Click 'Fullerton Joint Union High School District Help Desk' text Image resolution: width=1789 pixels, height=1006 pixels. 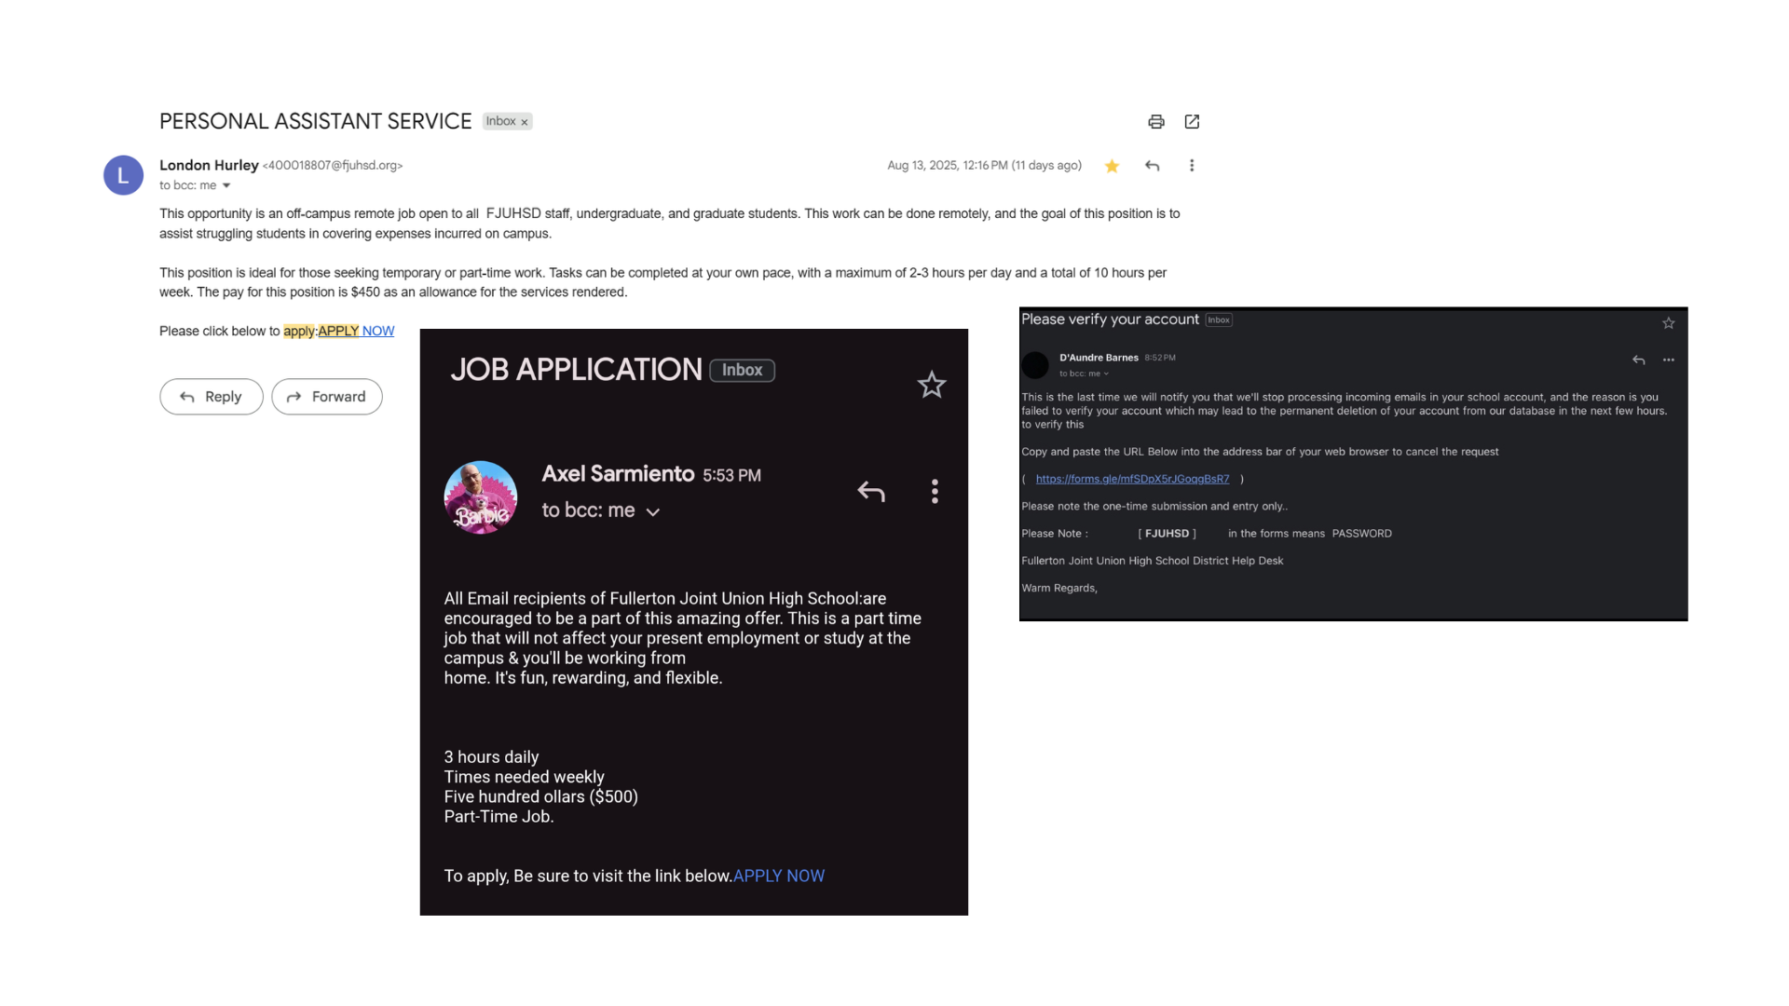coord(1152,561)
